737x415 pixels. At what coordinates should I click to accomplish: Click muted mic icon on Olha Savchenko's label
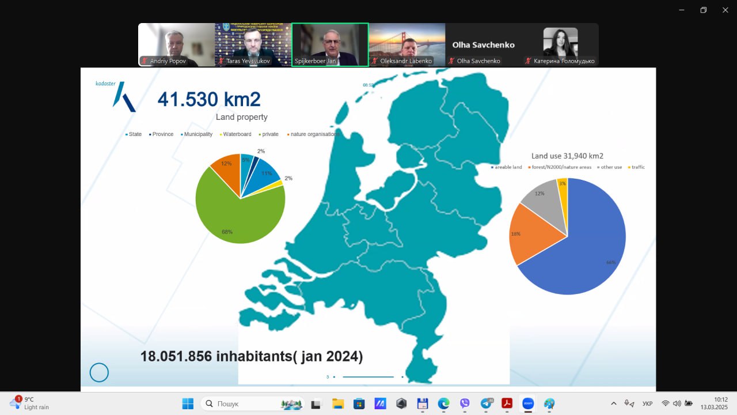point(451,61)
